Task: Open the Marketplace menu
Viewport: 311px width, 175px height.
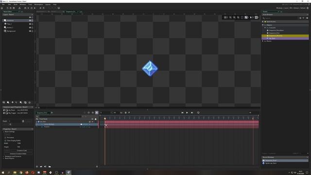Action: [x=38, y=4]
